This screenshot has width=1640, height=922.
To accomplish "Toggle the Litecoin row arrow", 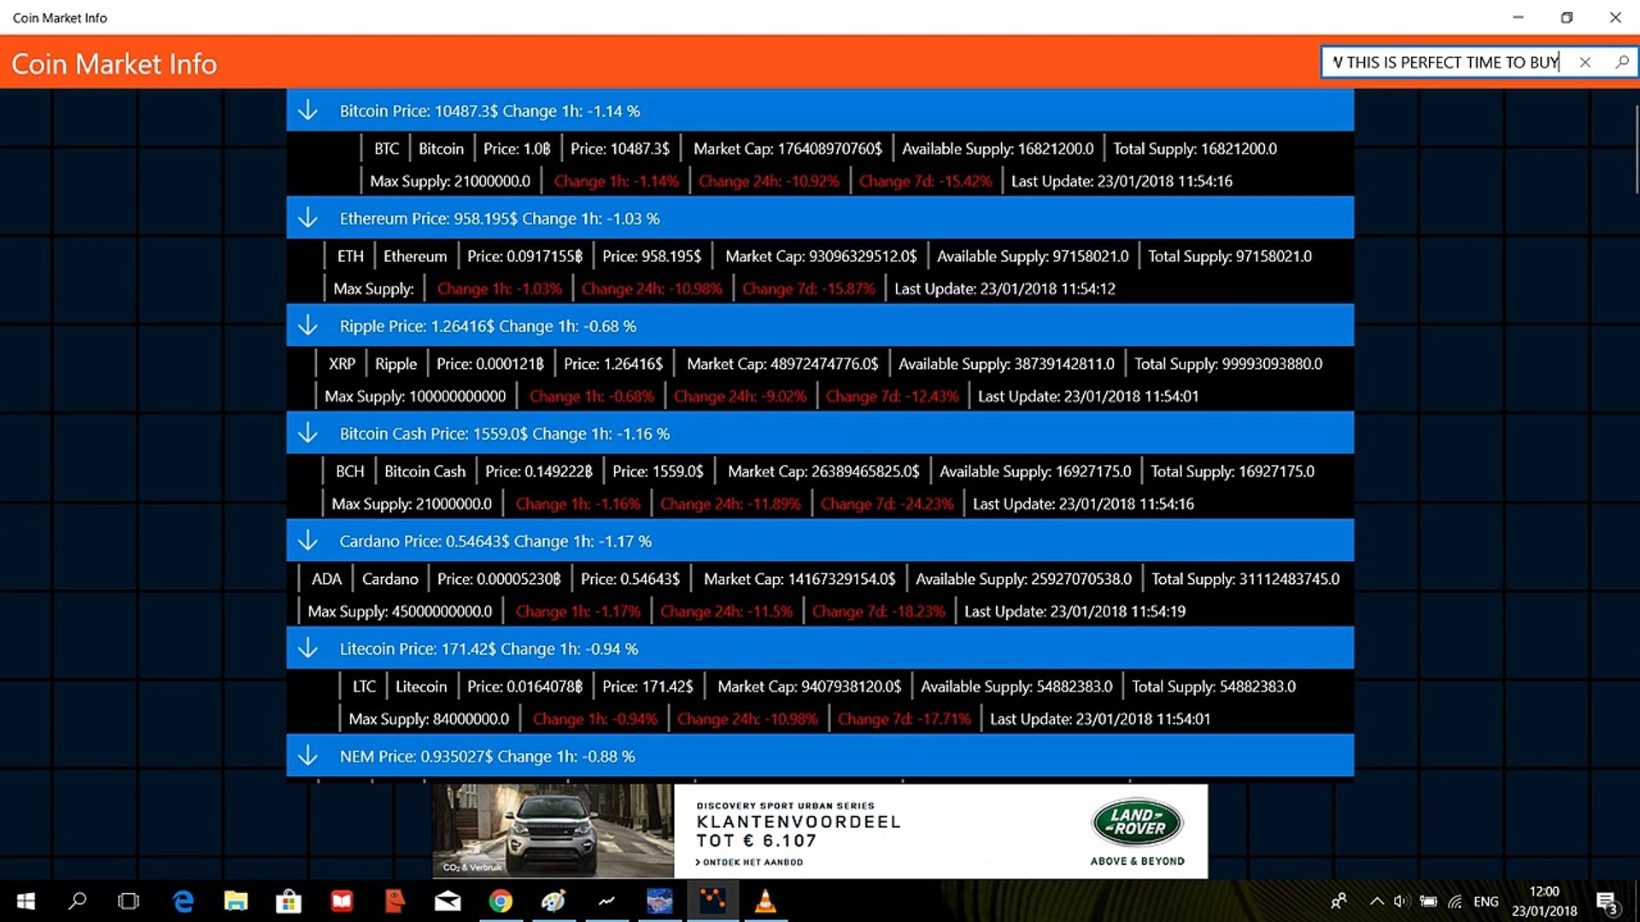I will (307, 649).
